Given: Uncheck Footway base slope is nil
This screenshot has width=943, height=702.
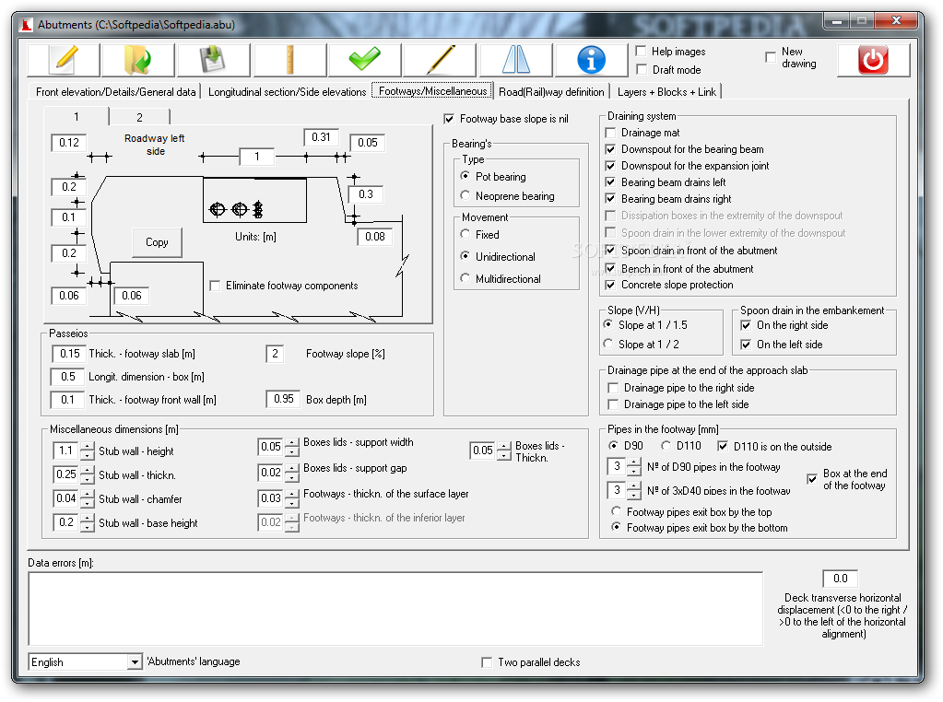Looking at the screenshot, I should pyautogui.click(x=449, y=119).
